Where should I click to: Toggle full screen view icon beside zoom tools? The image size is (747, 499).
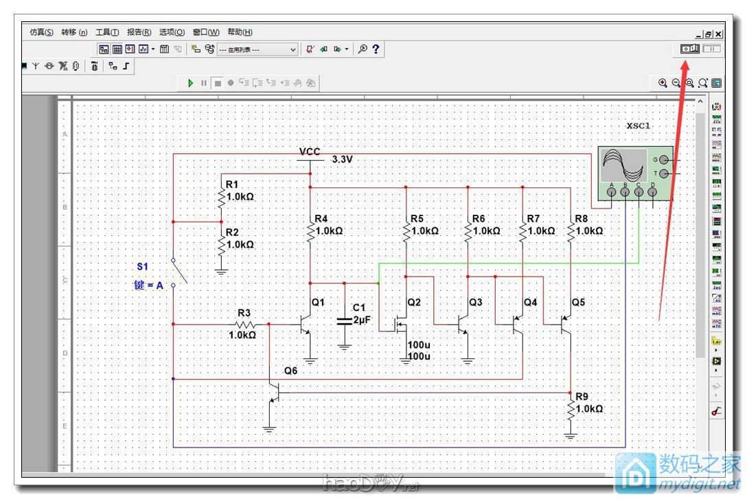point(717,83)
